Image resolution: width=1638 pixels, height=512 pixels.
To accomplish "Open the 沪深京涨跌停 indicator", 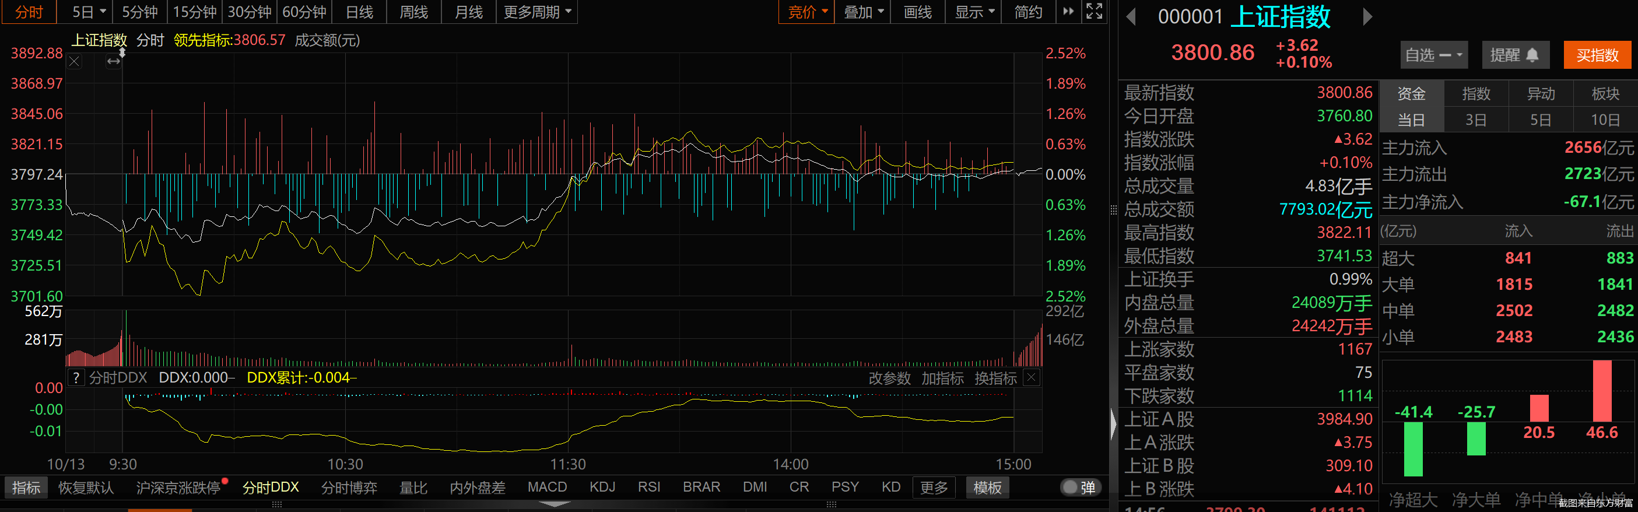I will [178, 488].
